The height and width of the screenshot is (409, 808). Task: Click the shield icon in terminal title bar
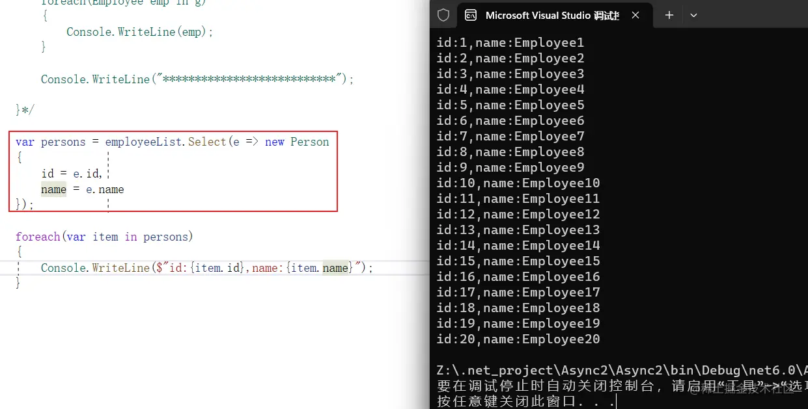pyautogui.click(x=443, y=15)
